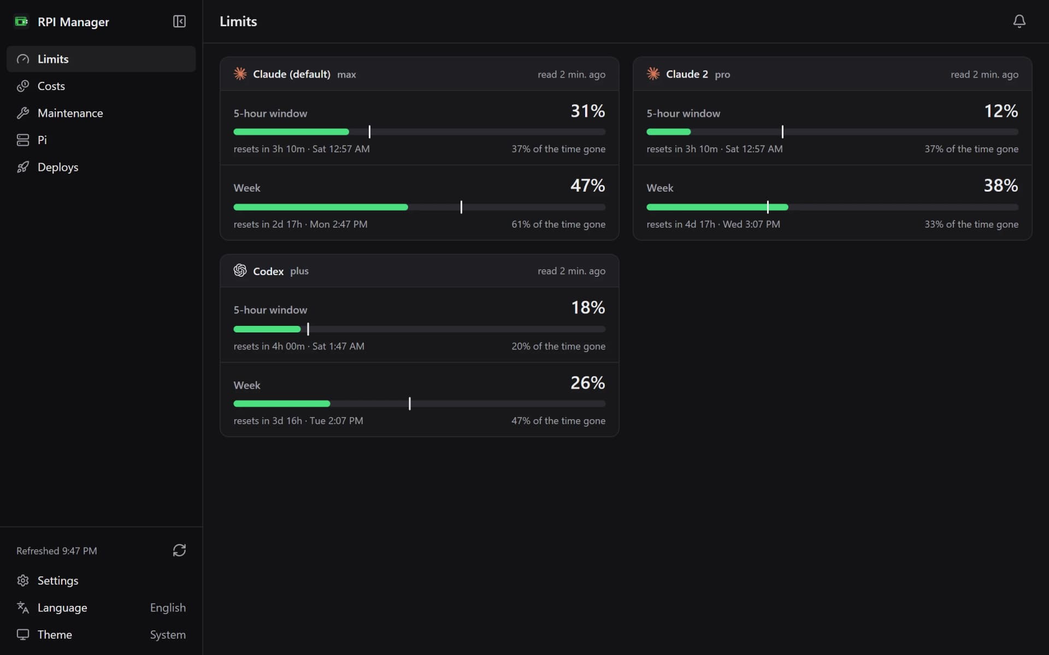Click the wrench icon beside Maintenance
The image size is (1049, 655).
[x=22, y=113]
